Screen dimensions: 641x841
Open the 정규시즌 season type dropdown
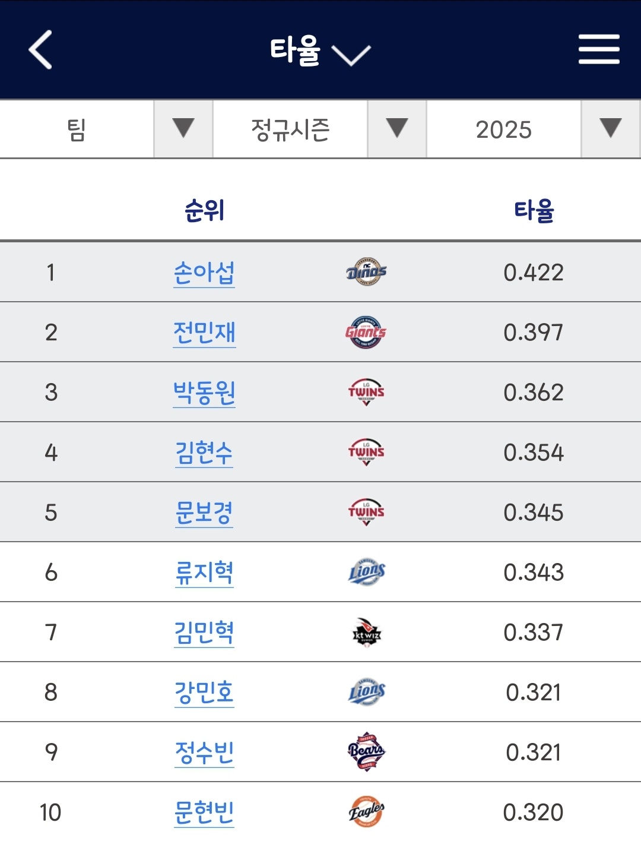click(x=320, y=129)
